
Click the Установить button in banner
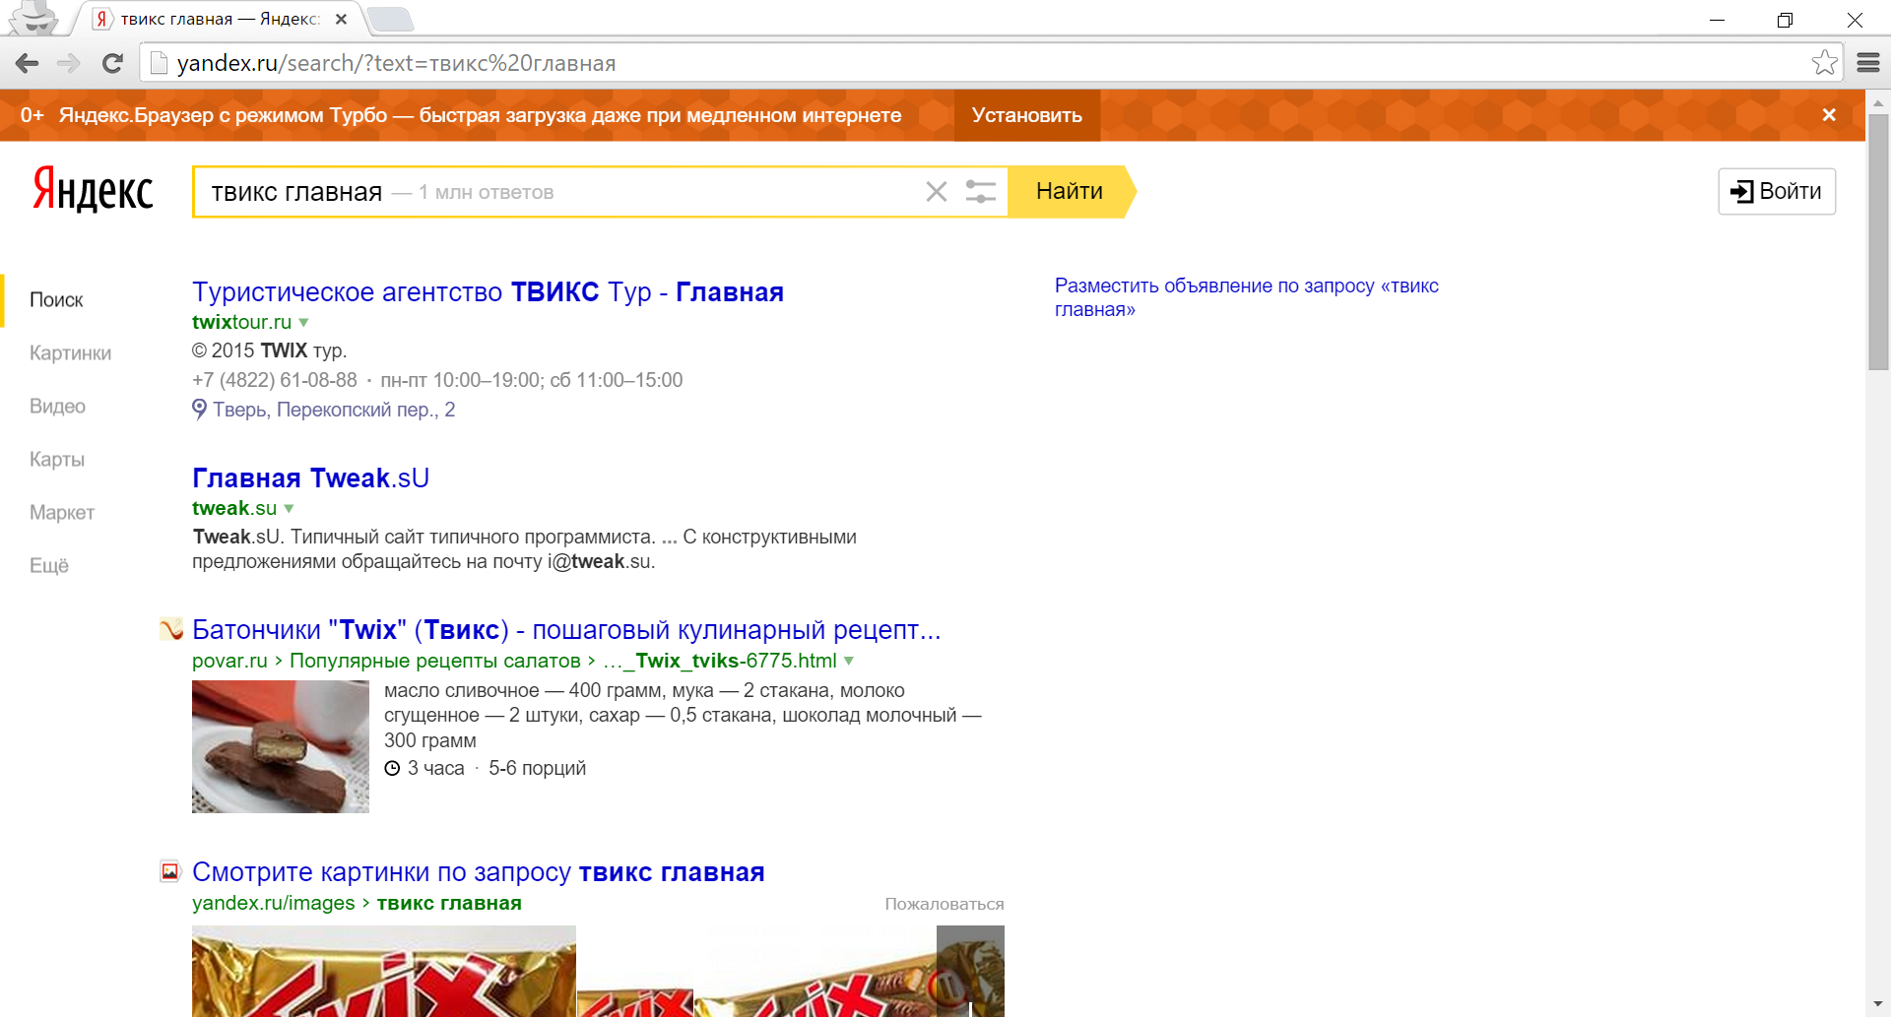[1026, 115]
